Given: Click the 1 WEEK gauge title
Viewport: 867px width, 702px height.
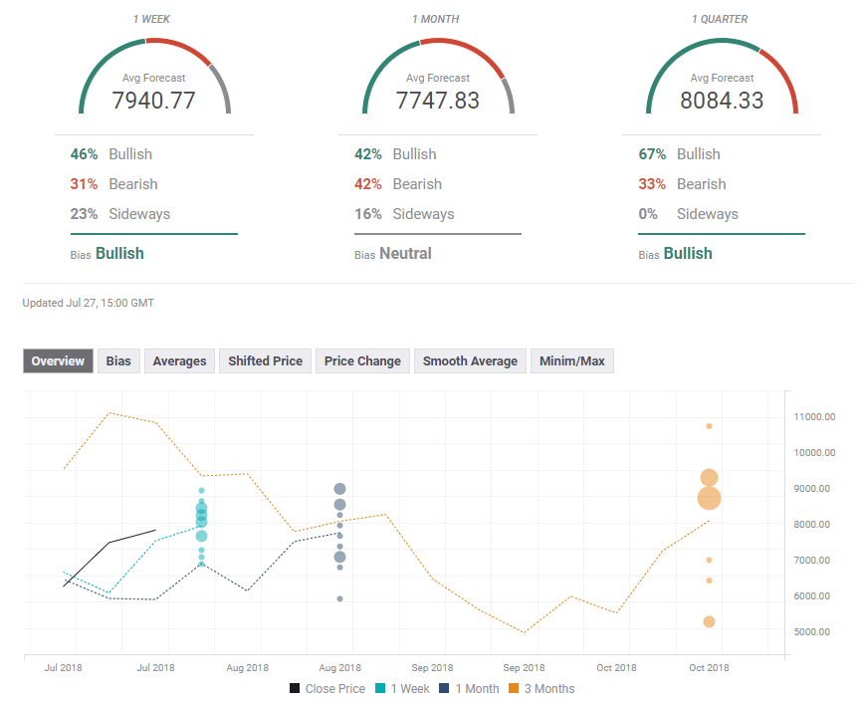Looking at the screenshot, I should click(151, 19).
